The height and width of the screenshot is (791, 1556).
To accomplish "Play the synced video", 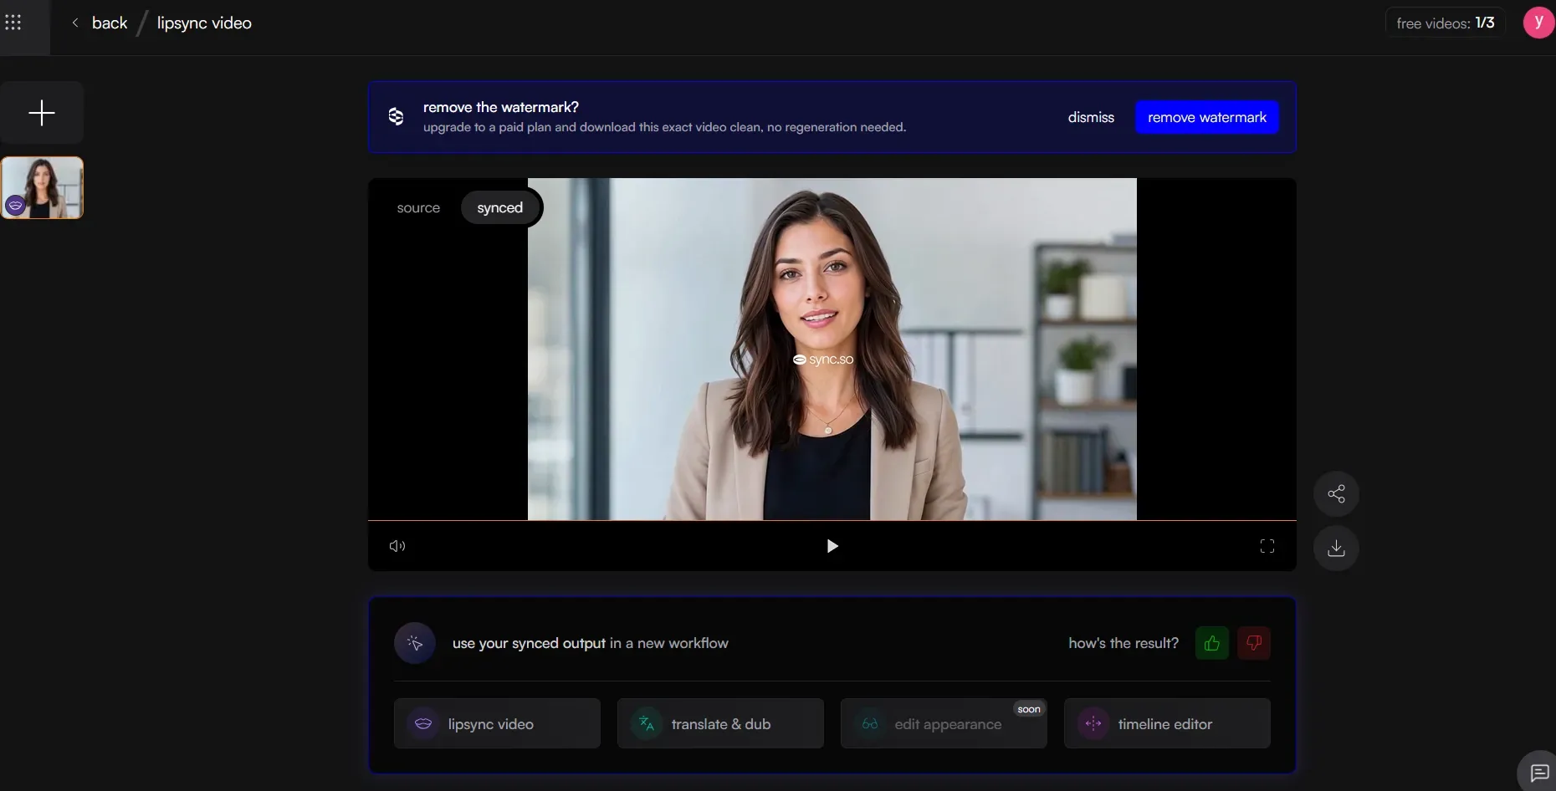I will click(832, 546).
